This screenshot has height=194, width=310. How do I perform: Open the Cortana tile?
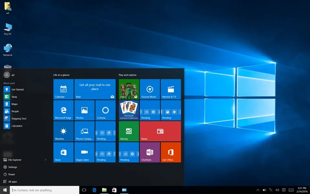pyautogui.click(x=105, y=110)
